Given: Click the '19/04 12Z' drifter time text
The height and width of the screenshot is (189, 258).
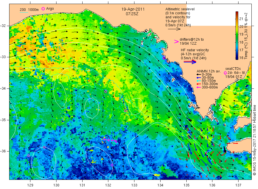Looking at the screenshot, I should [x=188, y=44].
